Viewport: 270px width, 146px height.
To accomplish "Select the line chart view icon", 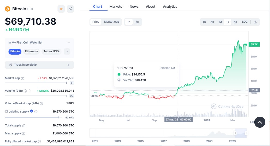I will pos(129,22).
